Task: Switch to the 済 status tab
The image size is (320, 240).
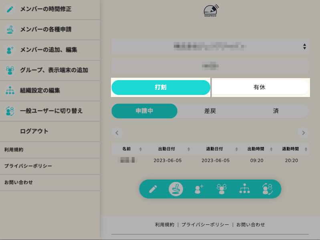Action: [x=276, y=111]
